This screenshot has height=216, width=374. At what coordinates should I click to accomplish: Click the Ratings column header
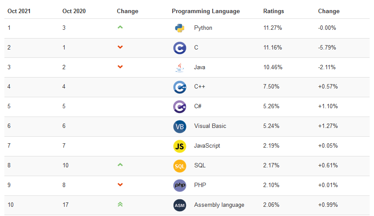(x=274, y=11)
